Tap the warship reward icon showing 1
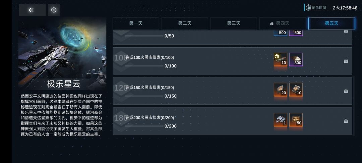This screenshot has height=163, width=362. point(281,120)
